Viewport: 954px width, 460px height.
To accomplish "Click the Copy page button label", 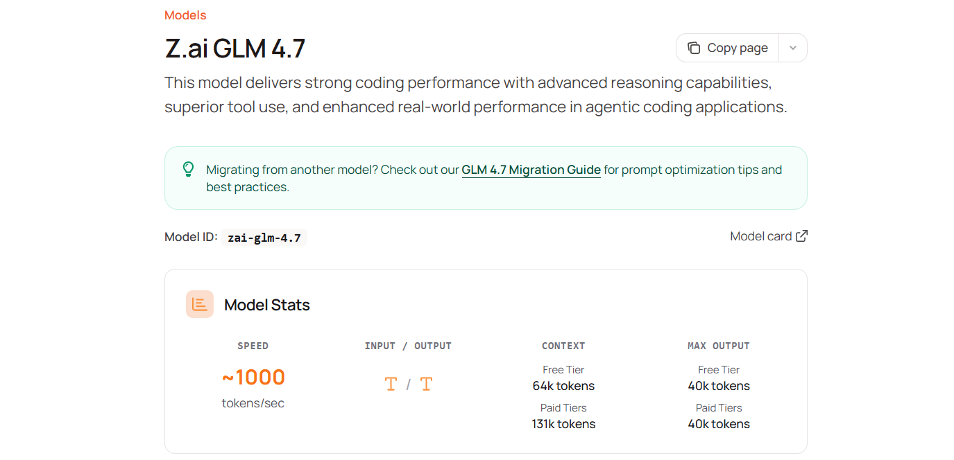I will click(x=738, y=48).
